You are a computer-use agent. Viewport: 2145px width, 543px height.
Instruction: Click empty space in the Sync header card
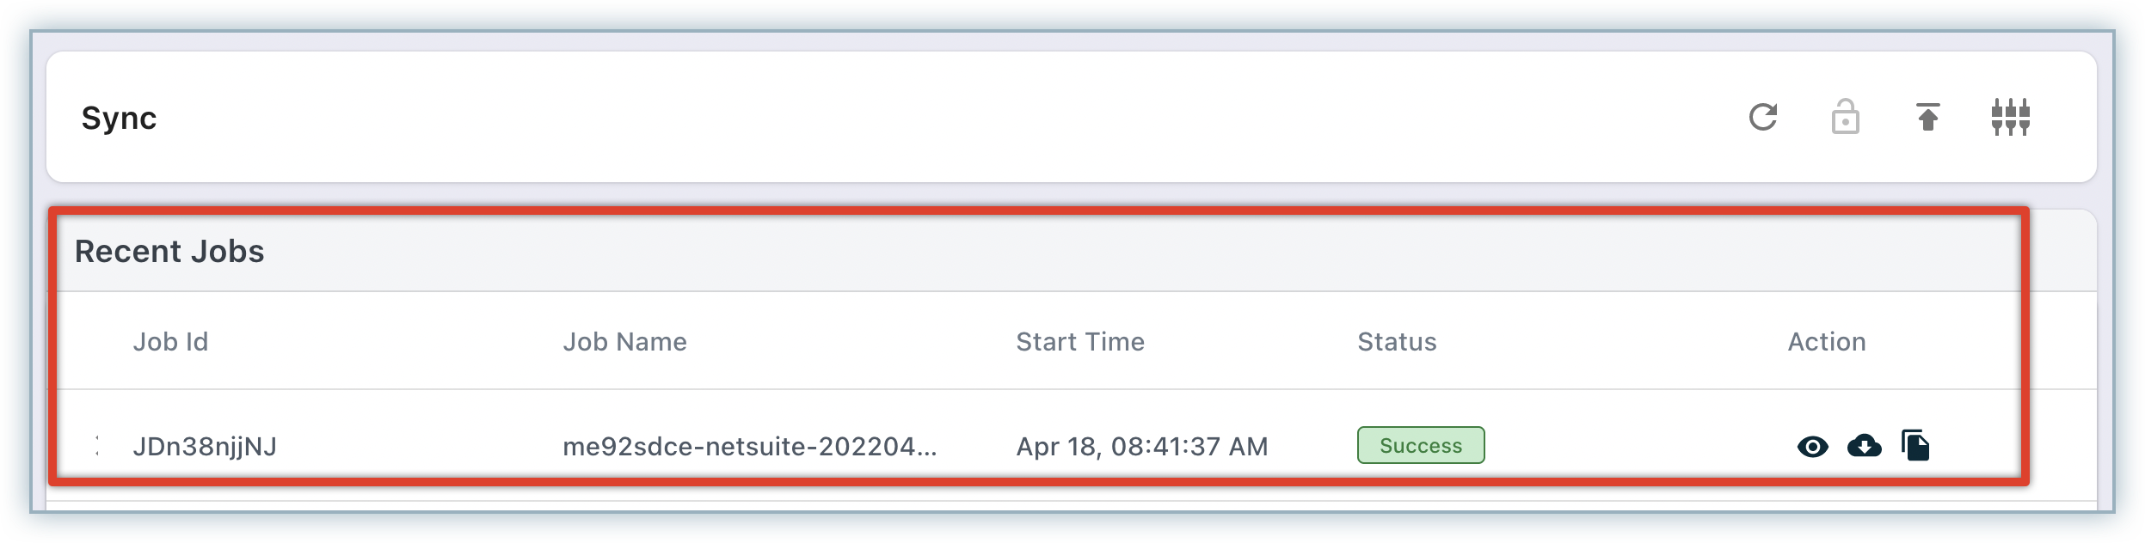[x=860, y=118]
